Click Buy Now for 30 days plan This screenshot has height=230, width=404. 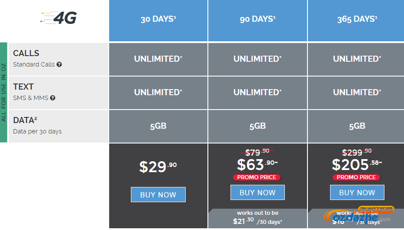(x=158, y=194)
